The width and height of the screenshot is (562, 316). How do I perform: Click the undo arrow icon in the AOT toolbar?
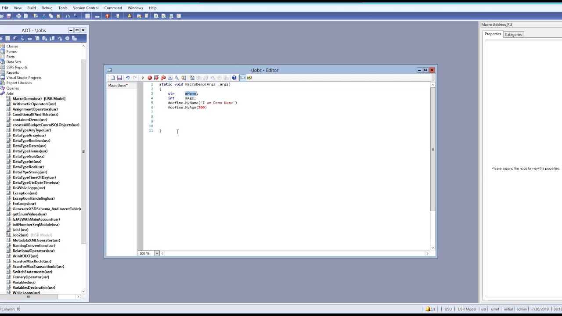point(60,38)
